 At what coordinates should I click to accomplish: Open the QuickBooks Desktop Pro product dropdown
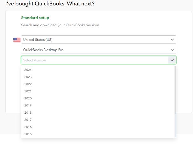pos(98,50)
